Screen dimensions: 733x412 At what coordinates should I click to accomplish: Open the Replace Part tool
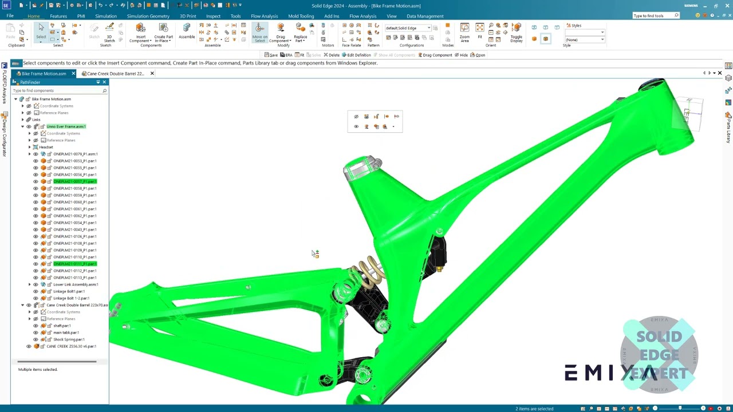point(300,33)
